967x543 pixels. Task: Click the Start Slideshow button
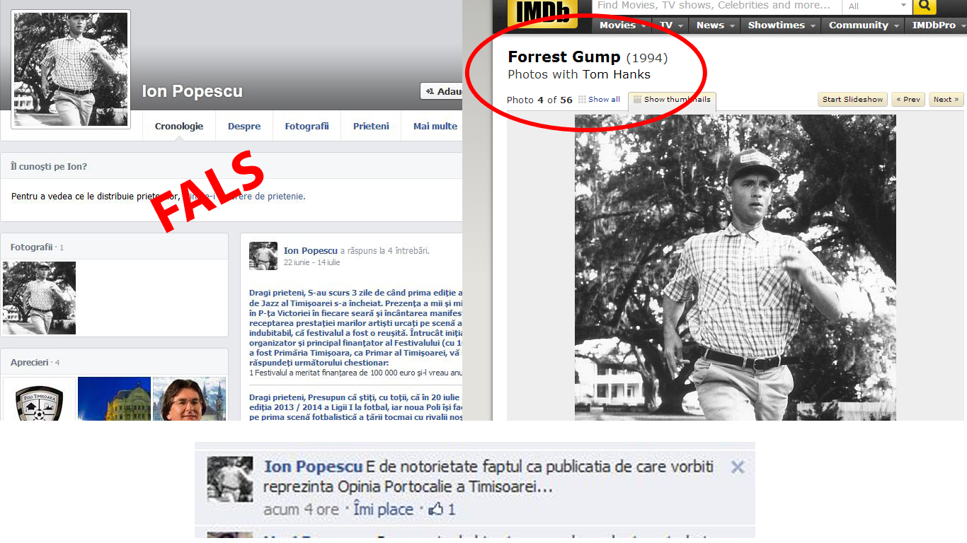(x=852, y=100)
